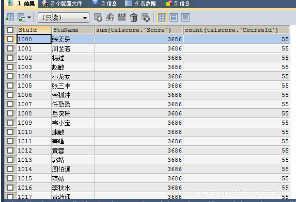Select the name cell 杨过
The image size is (296, 202).
[x=73, y=58]
